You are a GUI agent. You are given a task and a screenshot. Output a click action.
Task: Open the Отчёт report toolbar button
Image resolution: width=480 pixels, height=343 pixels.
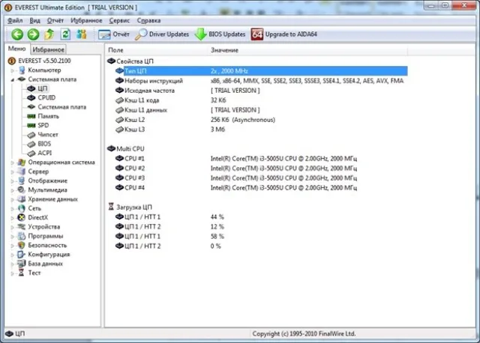(x=114, y=34)
